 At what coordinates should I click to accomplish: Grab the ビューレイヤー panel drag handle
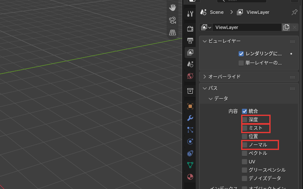292,42
